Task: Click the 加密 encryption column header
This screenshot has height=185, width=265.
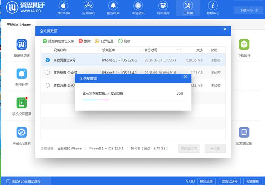Action: [214, 50]
